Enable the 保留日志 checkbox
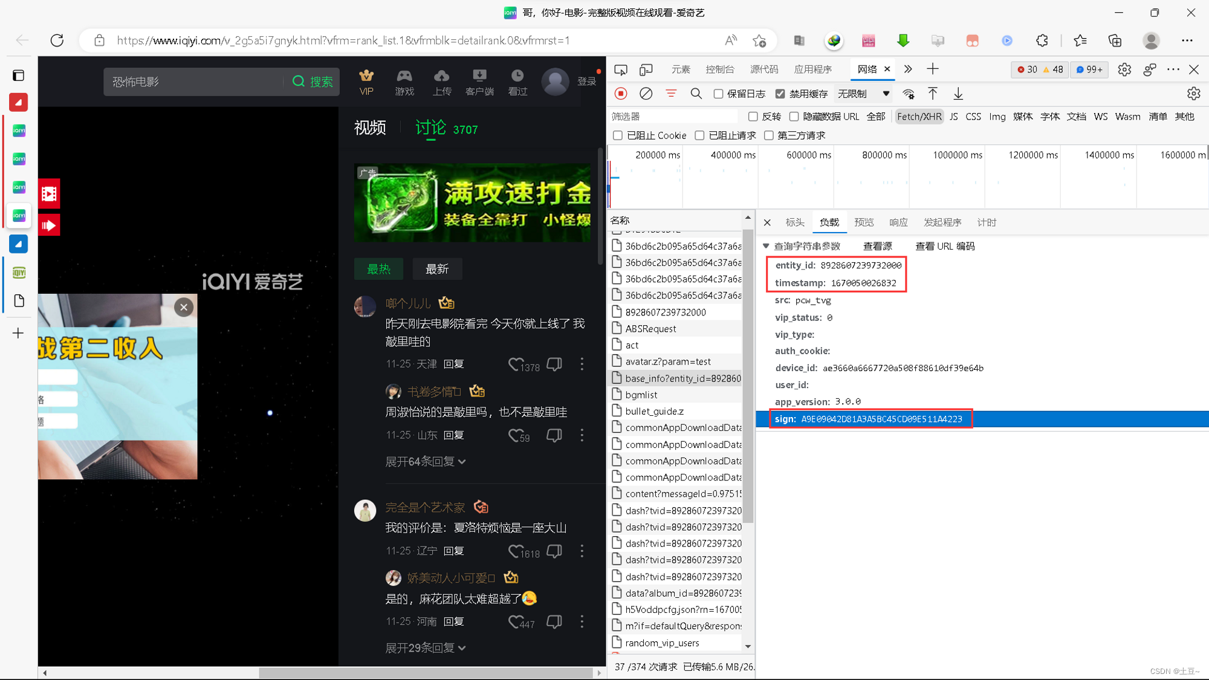1209x680 pixels. click(718, 94)
